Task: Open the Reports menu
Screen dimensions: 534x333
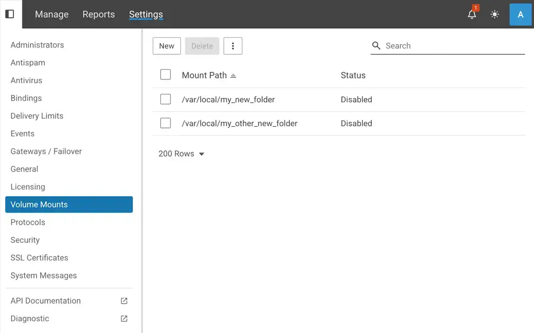Action: pyautogui.click(x=98, y=14)
